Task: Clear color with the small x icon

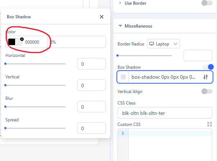Action: pyautogui.click(x=22, y=39)
